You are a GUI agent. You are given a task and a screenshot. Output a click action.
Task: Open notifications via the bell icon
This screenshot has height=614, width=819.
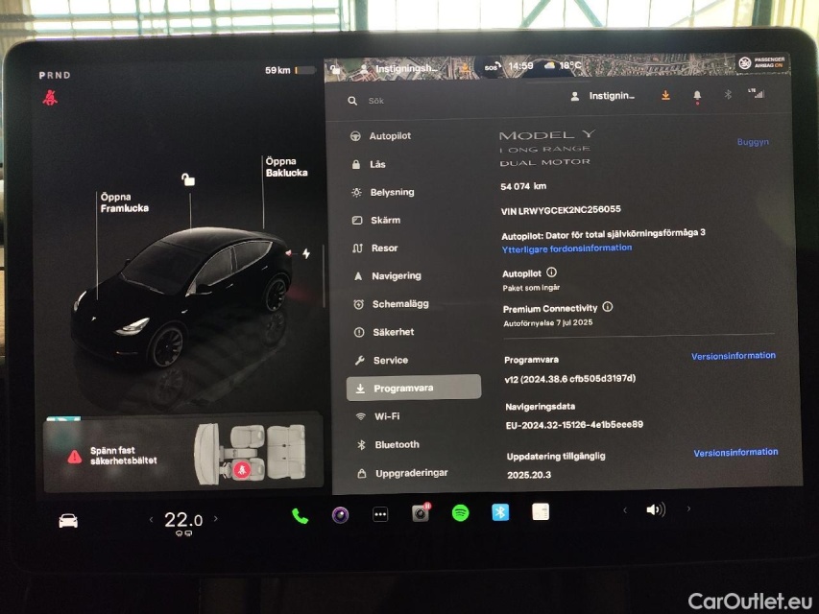(x=697, y=96)
